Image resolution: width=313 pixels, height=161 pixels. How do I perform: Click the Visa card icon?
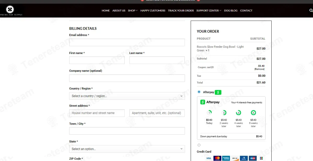[x=208, y=158]
